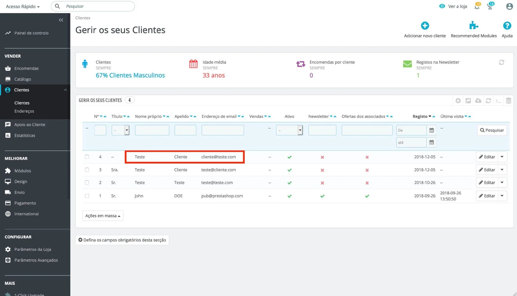Click the Pesquisar filter button
Screen dimensions: 517x296
click(492, 130)
